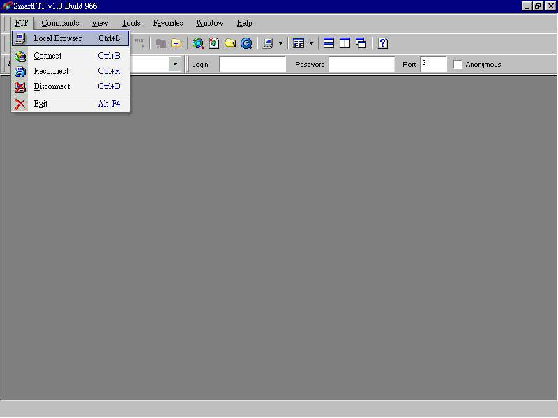The width and height of the screenshot is (558, 418).
Task: Select Disconnect menu entry
Action: [70, 86]
